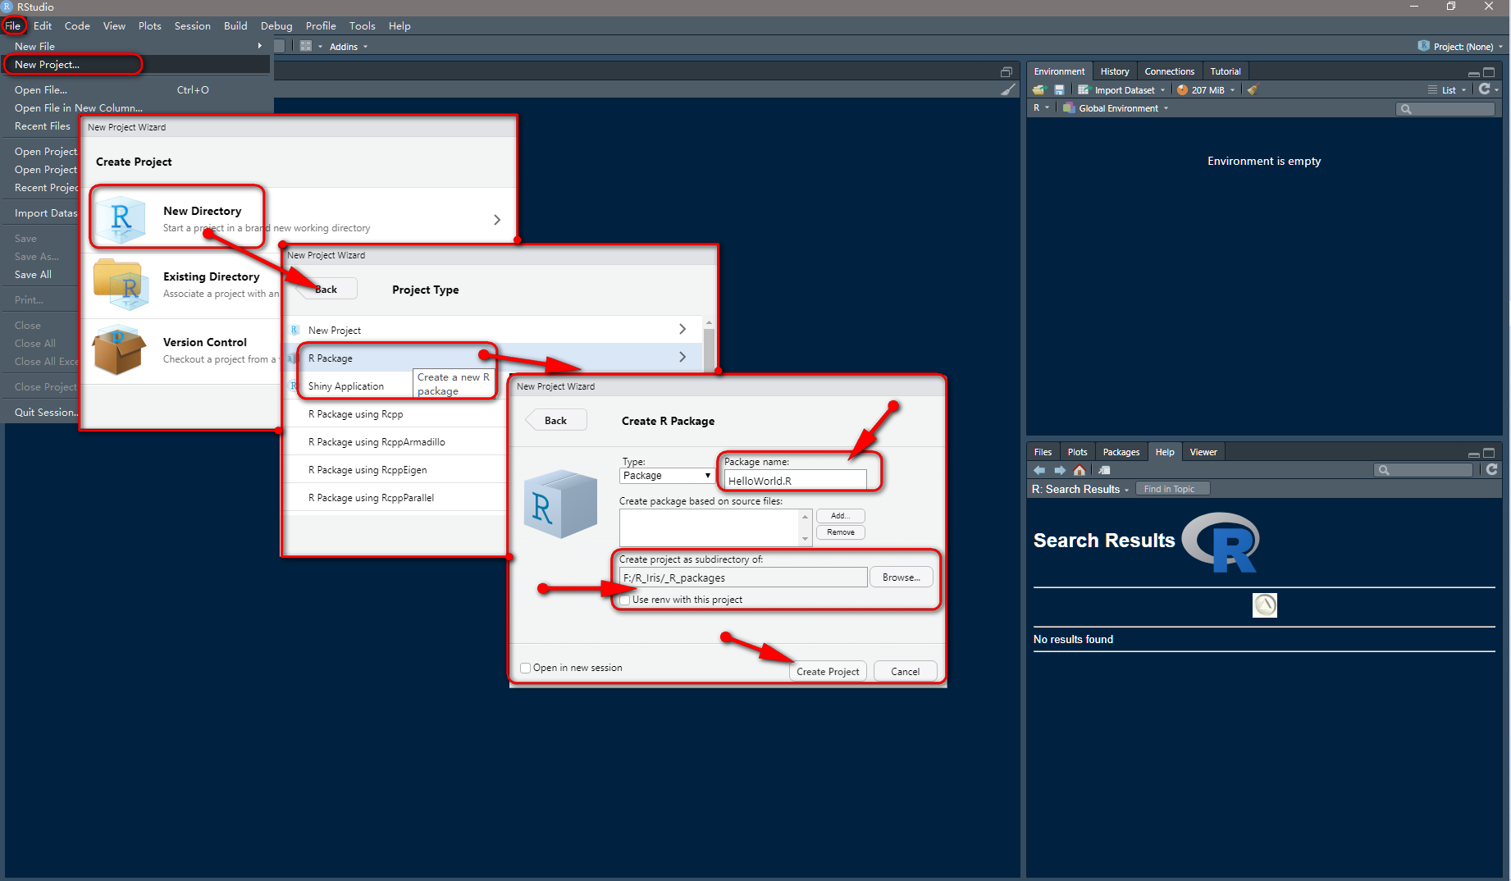1511x881 pixels.
Task: Clear the workspace with the broom icon
Action: pos(1253,90)
